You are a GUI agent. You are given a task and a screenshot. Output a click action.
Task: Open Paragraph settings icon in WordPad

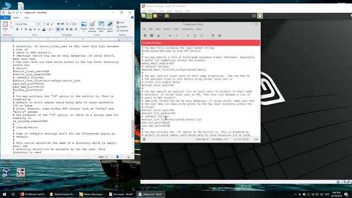click(x=76, y=29)
